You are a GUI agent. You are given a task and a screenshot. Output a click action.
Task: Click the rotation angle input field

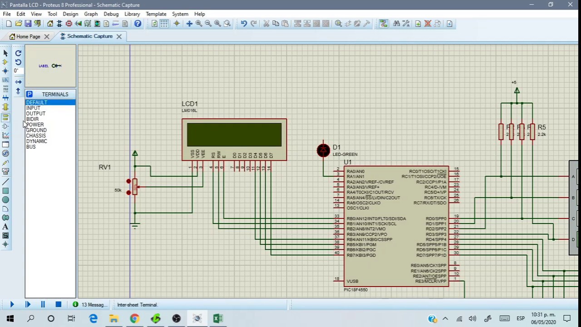18,71
